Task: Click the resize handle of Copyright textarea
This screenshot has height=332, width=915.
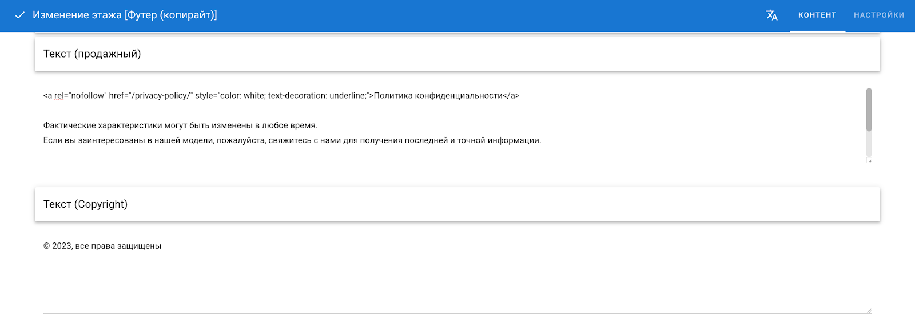Action: 869,311
